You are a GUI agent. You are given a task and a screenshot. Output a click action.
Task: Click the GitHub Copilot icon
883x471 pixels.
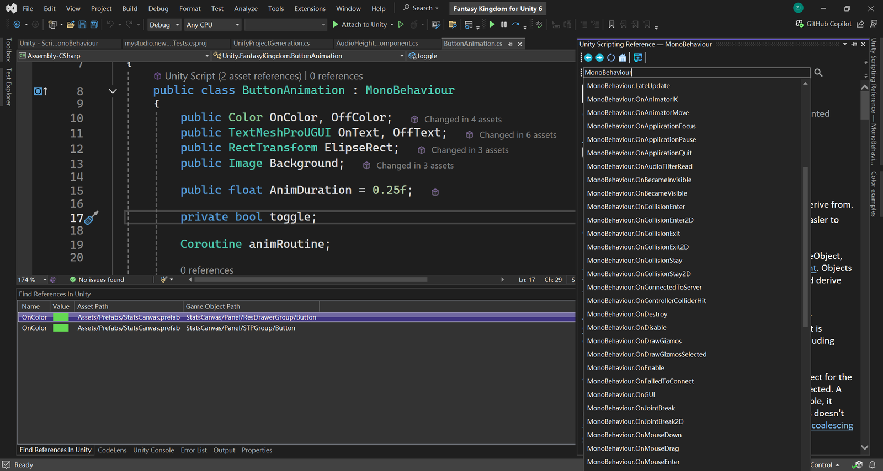click(x=799, y=24)
